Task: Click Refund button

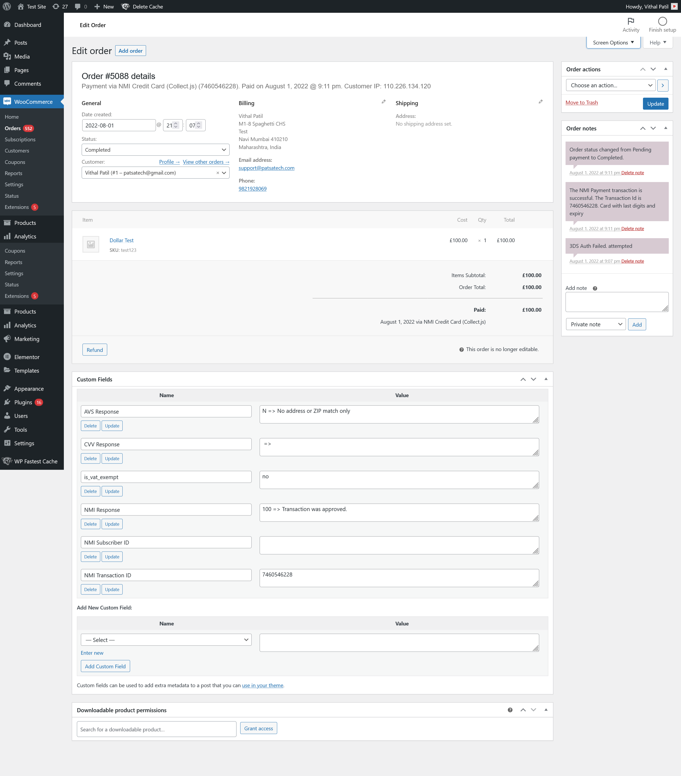Action: pyautogui.click(x=95, y=350)
